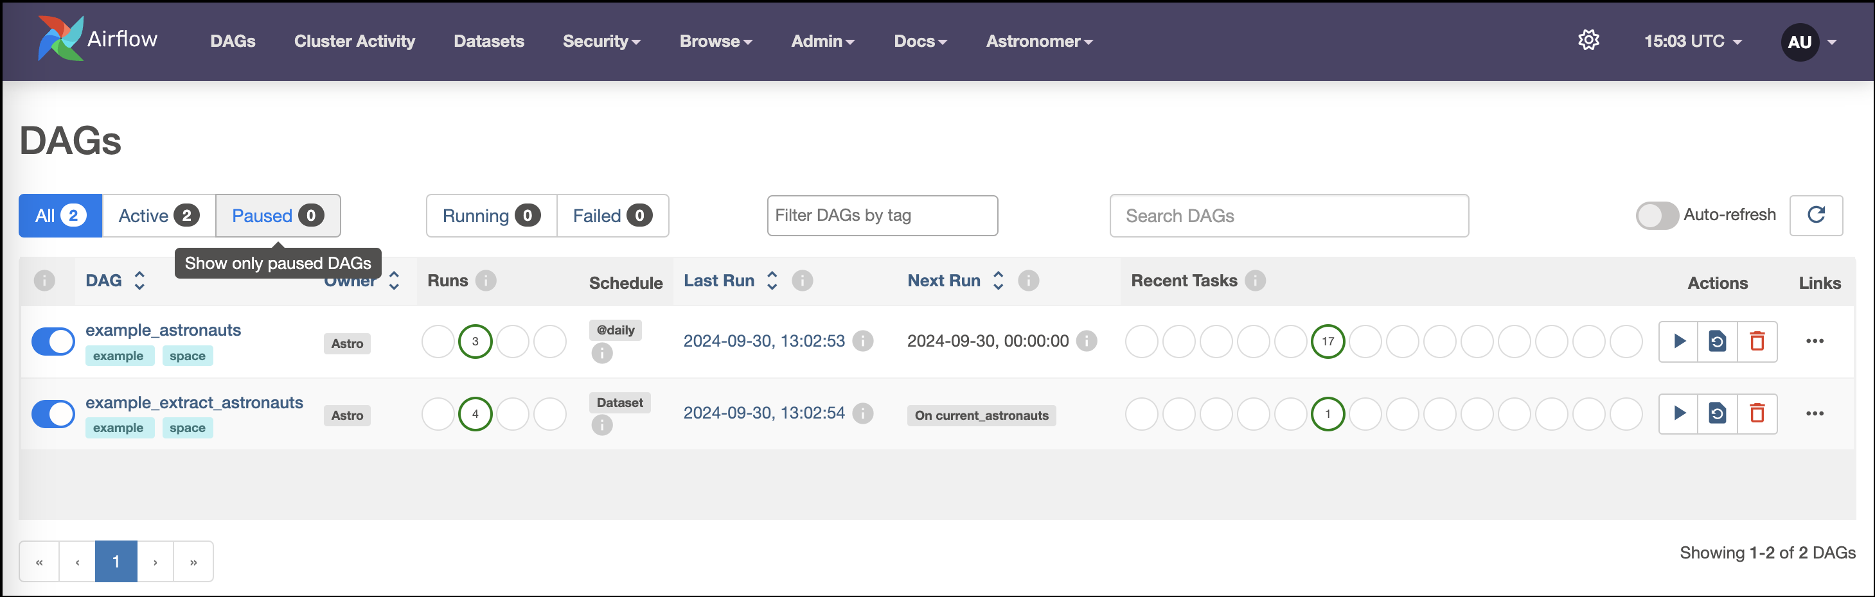Enable Auto-refresh

[1657, 215]
